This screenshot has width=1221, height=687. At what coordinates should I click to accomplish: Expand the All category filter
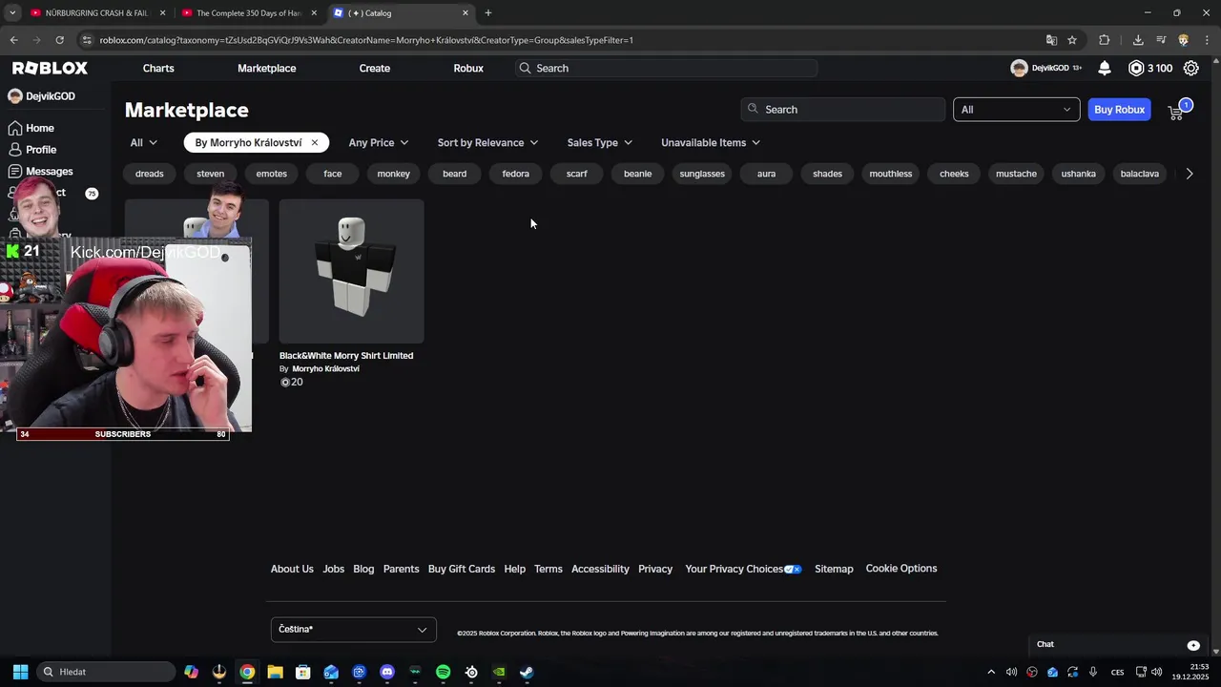(144, 142)
